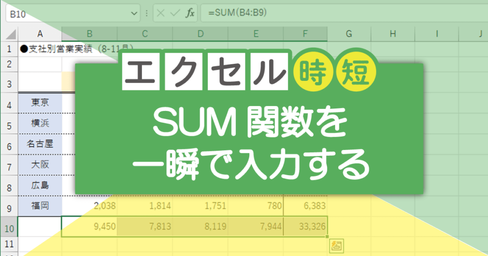Select the cell with value 6,383
Viewport: 488px width, 256px height.
pos(305,206)
